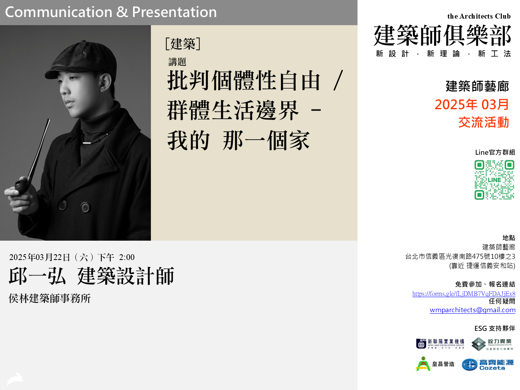Viewport: 520px width, 390px height.
Task: Click the red 2025年 03月 text
Action: coord(472,104)
